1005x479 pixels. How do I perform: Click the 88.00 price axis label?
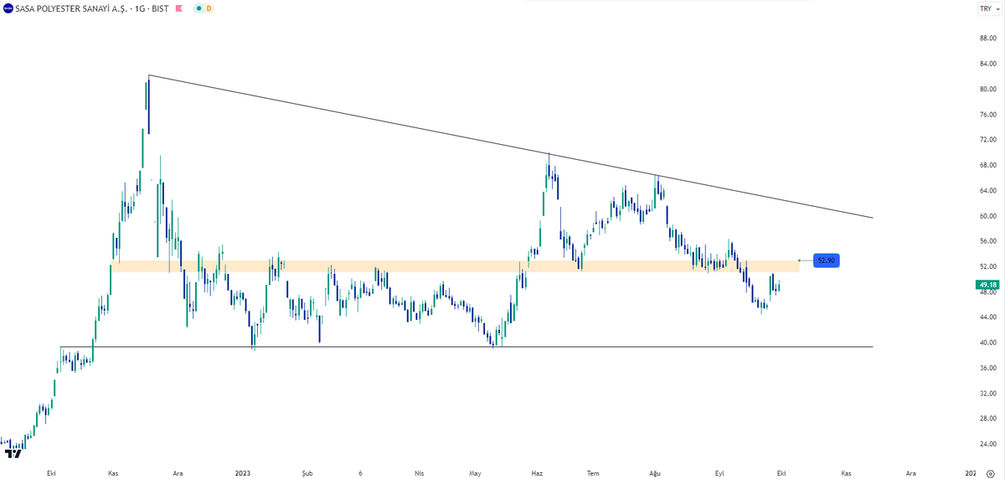click(x=987, y=38)
